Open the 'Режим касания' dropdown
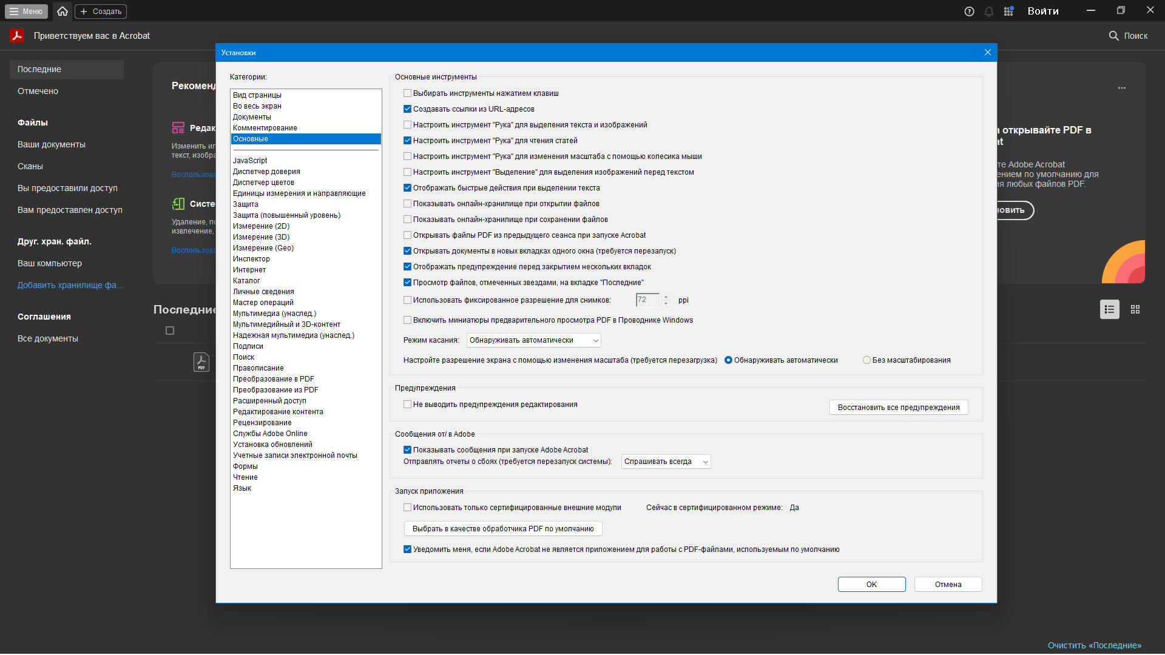This screenshot has width=1165, height=655. [x=533, y=340]
